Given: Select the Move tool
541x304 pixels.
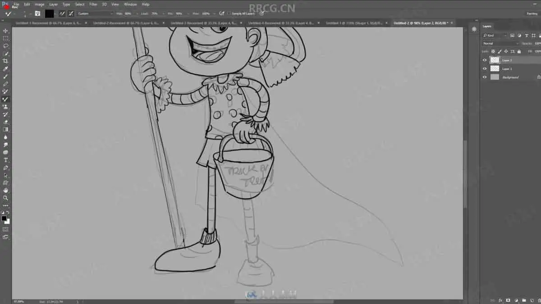Looking at the screenshot, I should point(5,31).
